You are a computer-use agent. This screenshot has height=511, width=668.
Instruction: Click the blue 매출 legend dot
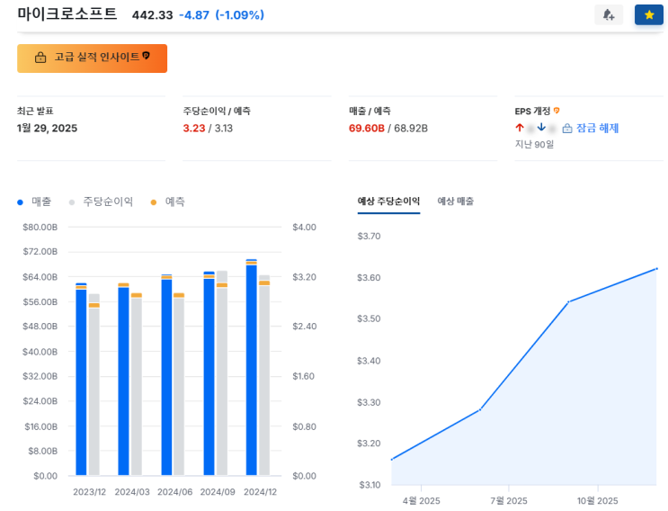click(20, 202)
